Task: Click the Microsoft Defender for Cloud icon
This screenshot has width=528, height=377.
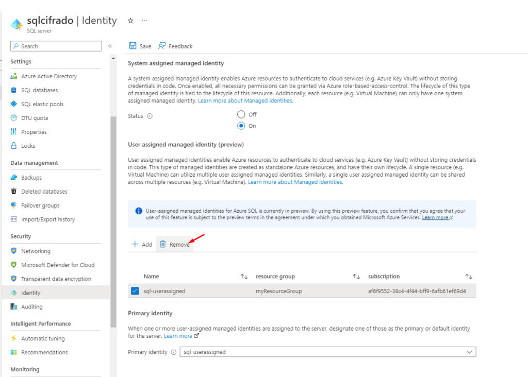Action: [14, 265]
